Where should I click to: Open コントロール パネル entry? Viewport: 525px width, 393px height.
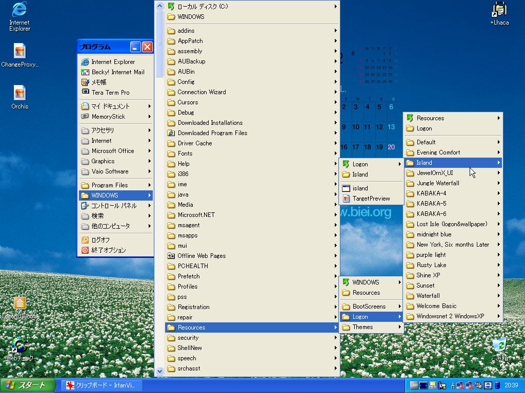[116, 206]
